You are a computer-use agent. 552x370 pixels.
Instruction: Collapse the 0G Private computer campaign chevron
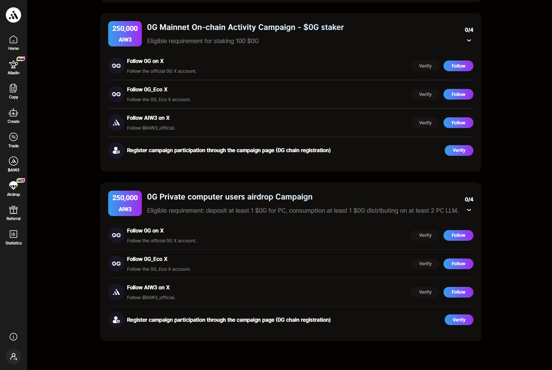[x=469, y=210]
